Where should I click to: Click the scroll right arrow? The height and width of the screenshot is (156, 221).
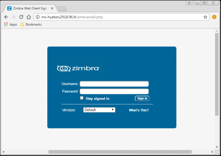pyautogui.click(x=212, y=152)
